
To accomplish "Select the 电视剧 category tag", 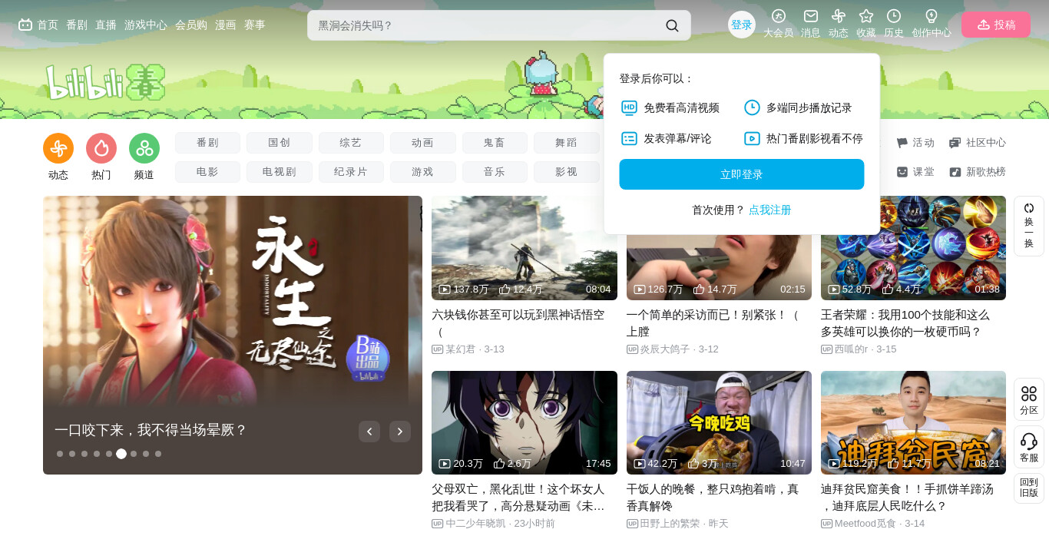I will coord(280,172).
